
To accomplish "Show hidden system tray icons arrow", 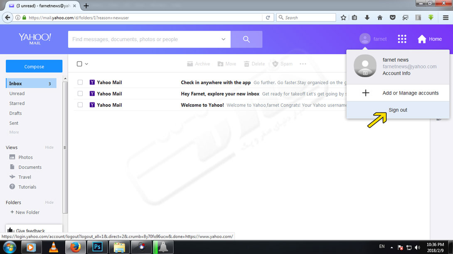I will pyautogui.click(x=391, y=247).
